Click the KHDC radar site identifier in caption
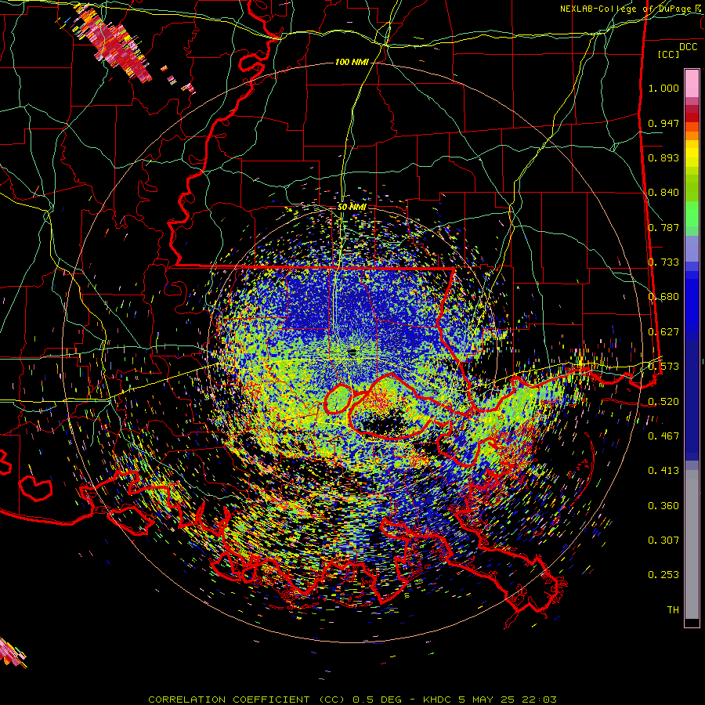The width and height of the screenshot is (705, 705). click(439, 700)
